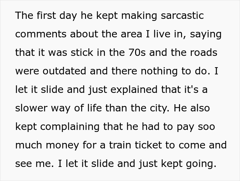This screenshot has width=240, height=181.
Task: Click the word 'stick' in third line
Action: 82,52
